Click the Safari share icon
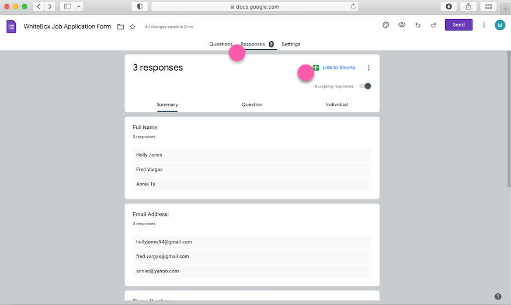The height and width of the screenshot is (305, 511). [468, 6]
